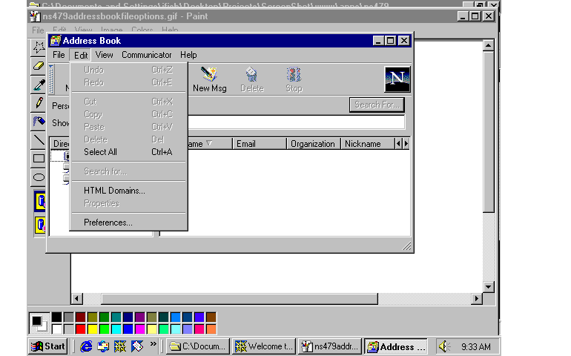Click Paint horizontal scrollbar right arrow
The height and width of the screenshot is (356, 571).
477,299
